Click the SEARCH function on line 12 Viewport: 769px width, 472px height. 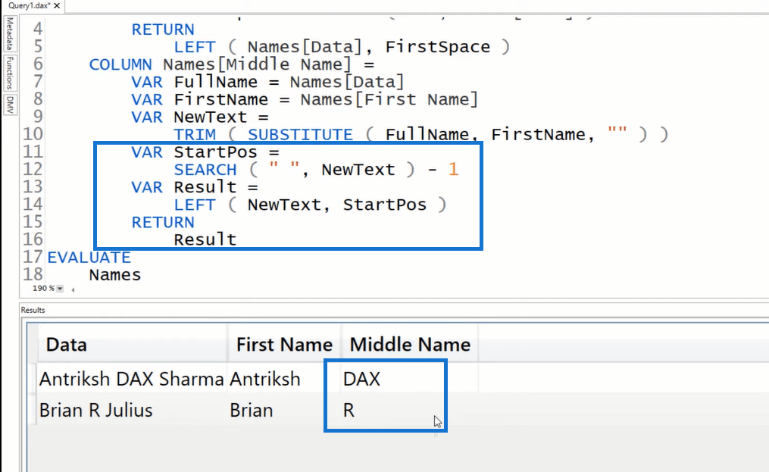205,170
